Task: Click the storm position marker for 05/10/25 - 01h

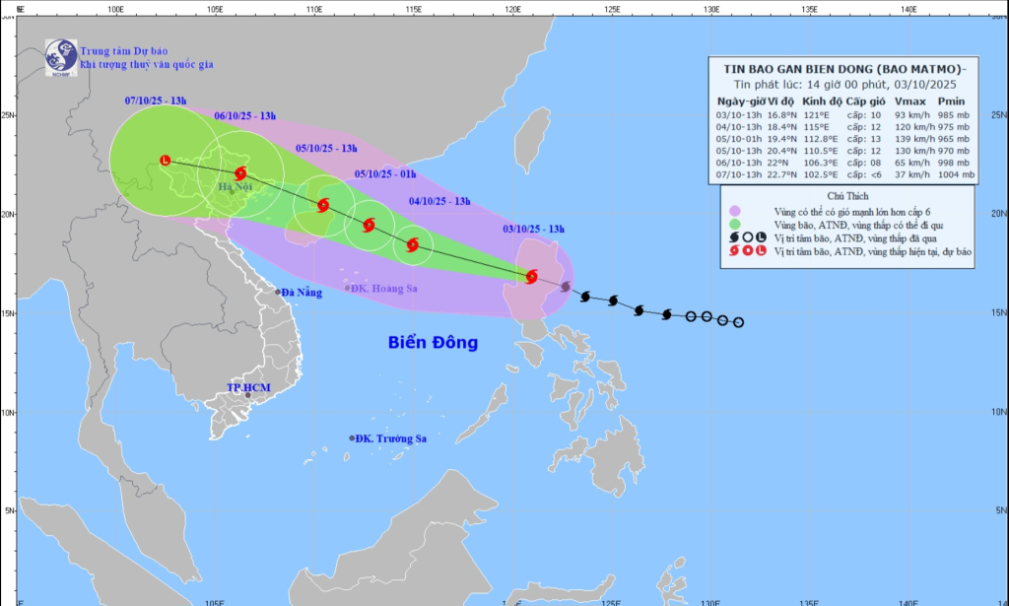Action: [369, 225]
